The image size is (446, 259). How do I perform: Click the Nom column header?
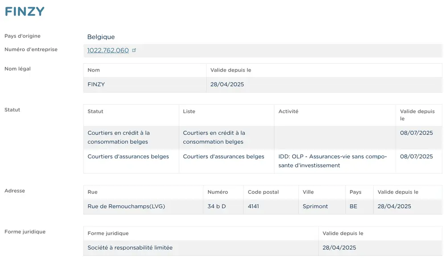94,70
